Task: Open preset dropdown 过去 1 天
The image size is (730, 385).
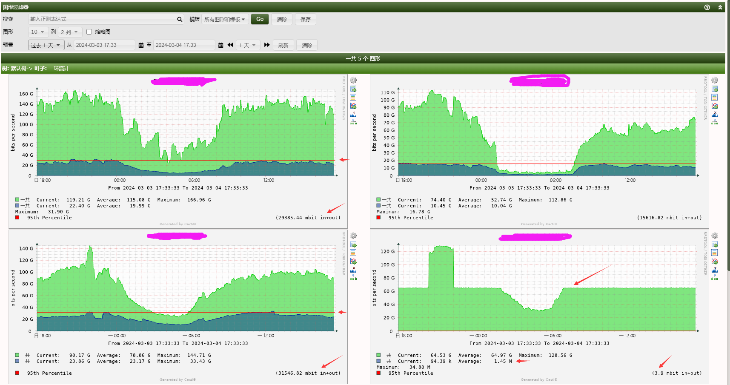Action: coord(46,45)
